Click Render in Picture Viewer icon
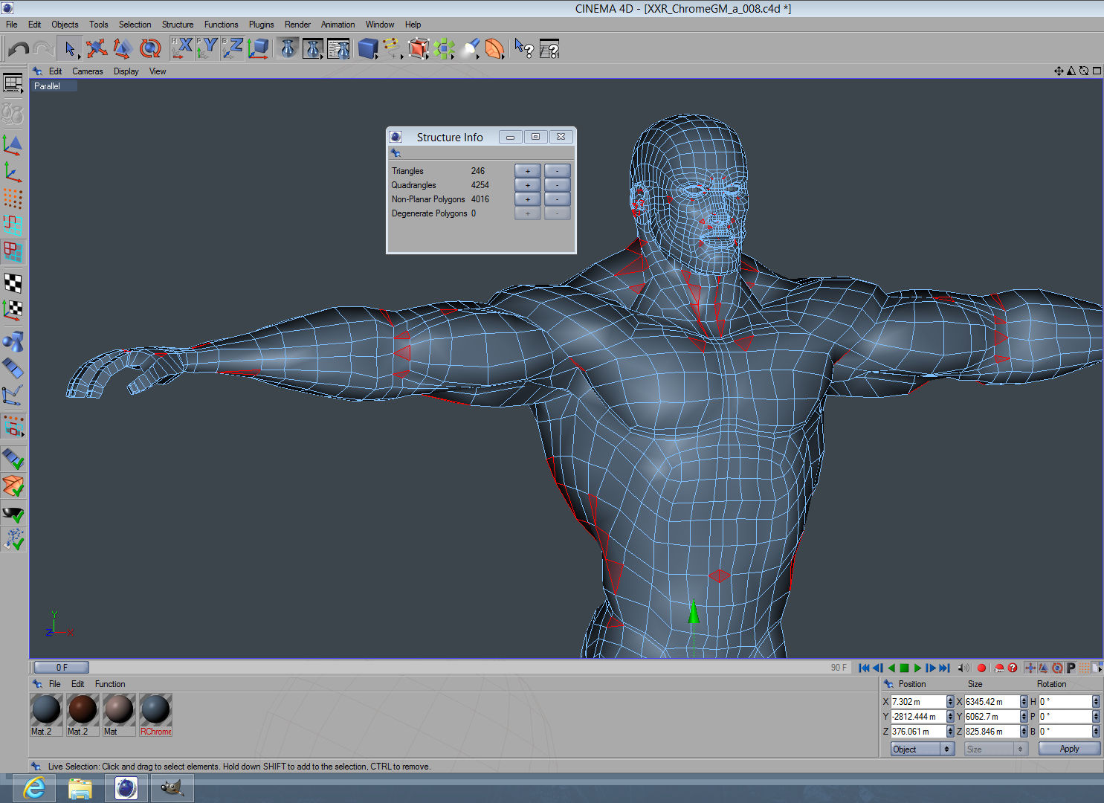The width and height of the screenshot is (1104, 803). [x=313, y=49]
